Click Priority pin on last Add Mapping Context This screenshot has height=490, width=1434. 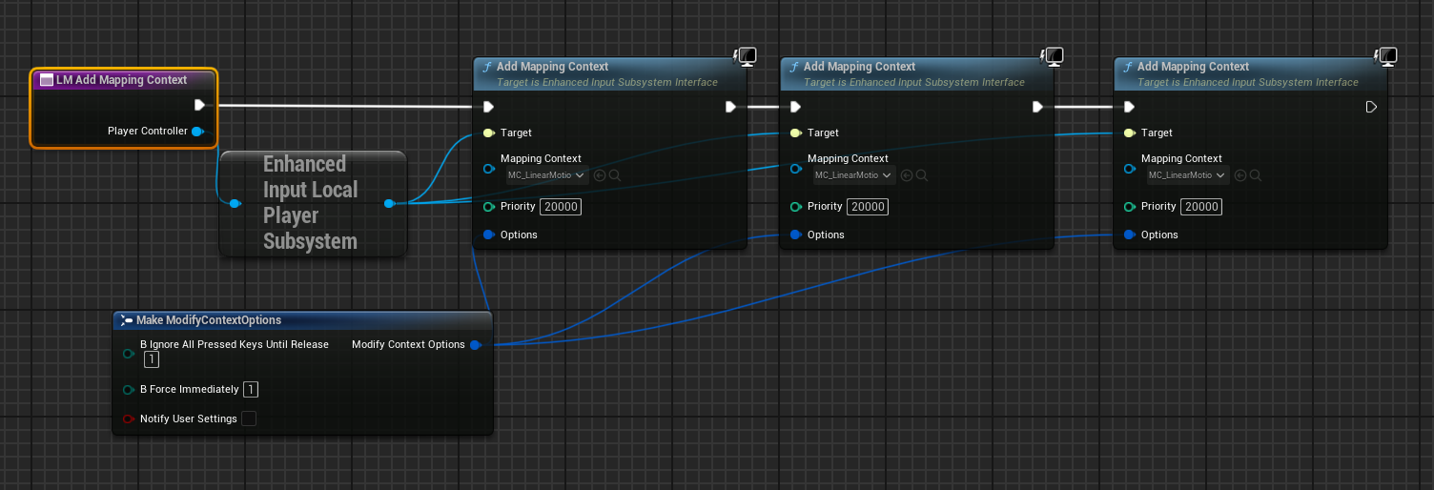(1130, 207)
